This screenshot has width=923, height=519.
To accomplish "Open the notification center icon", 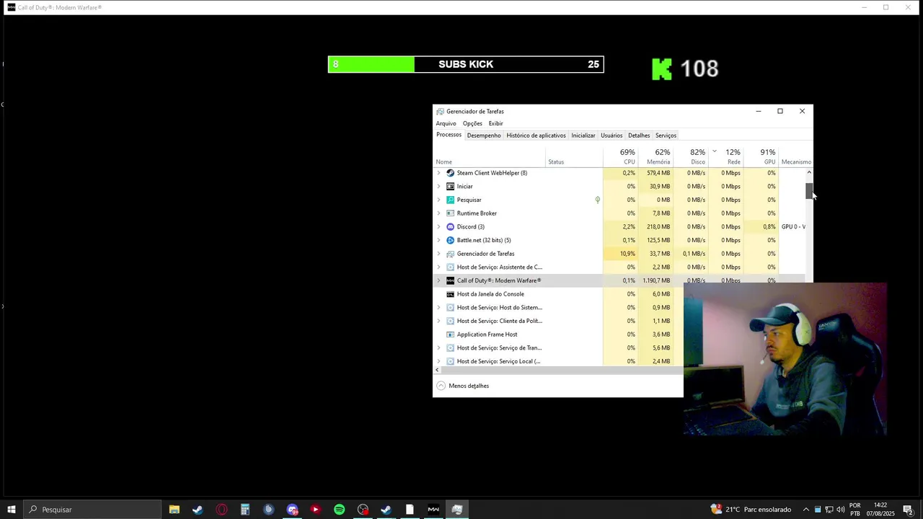I will coord(908,510).
